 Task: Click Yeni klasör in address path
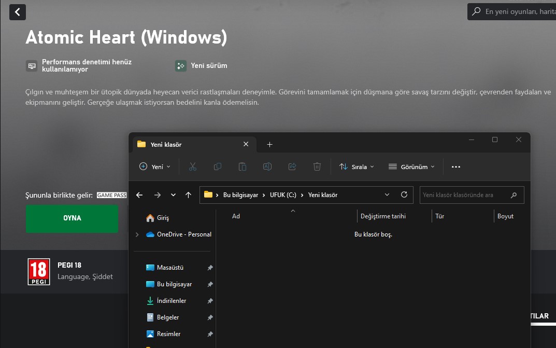click(x=323, y=195)
